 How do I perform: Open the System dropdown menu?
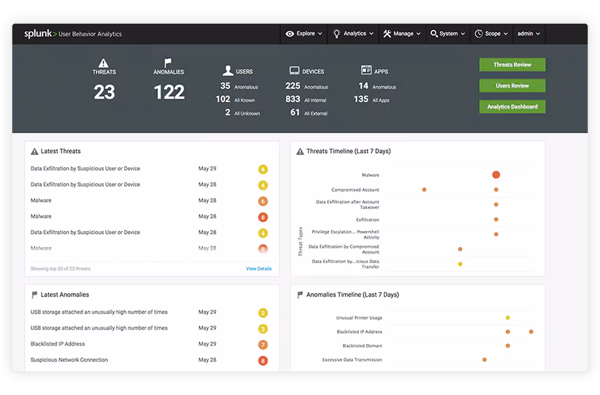tap(448, 34)
